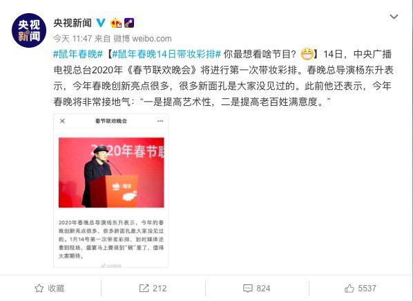Open the 央视新闻 account name link
Screen dimensions: 413x301
(x=73, y=23)
